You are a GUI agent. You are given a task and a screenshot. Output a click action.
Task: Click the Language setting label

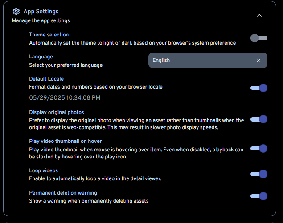[41, 57]
